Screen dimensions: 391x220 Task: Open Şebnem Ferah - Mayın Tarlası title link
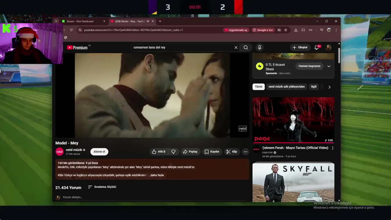[295, 148]
